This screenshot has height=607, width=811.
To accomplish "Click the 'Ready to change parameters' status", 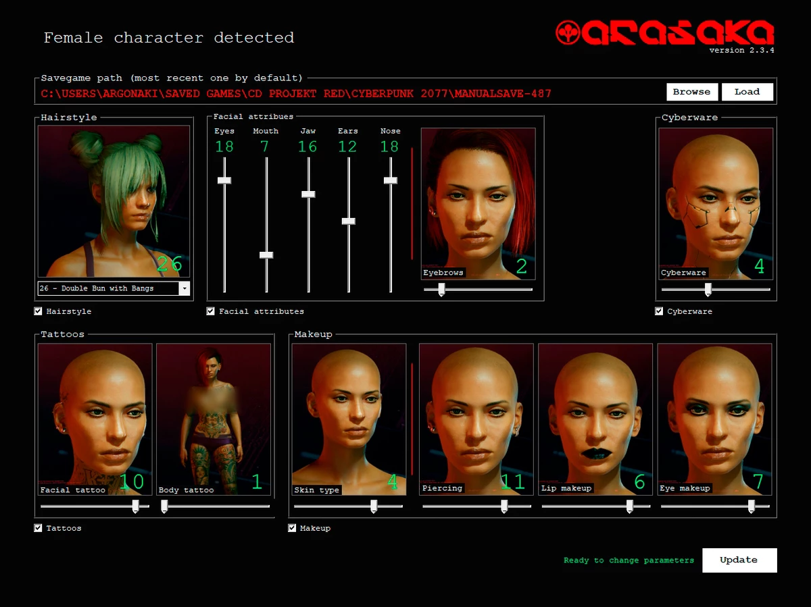I will point(629,560).
